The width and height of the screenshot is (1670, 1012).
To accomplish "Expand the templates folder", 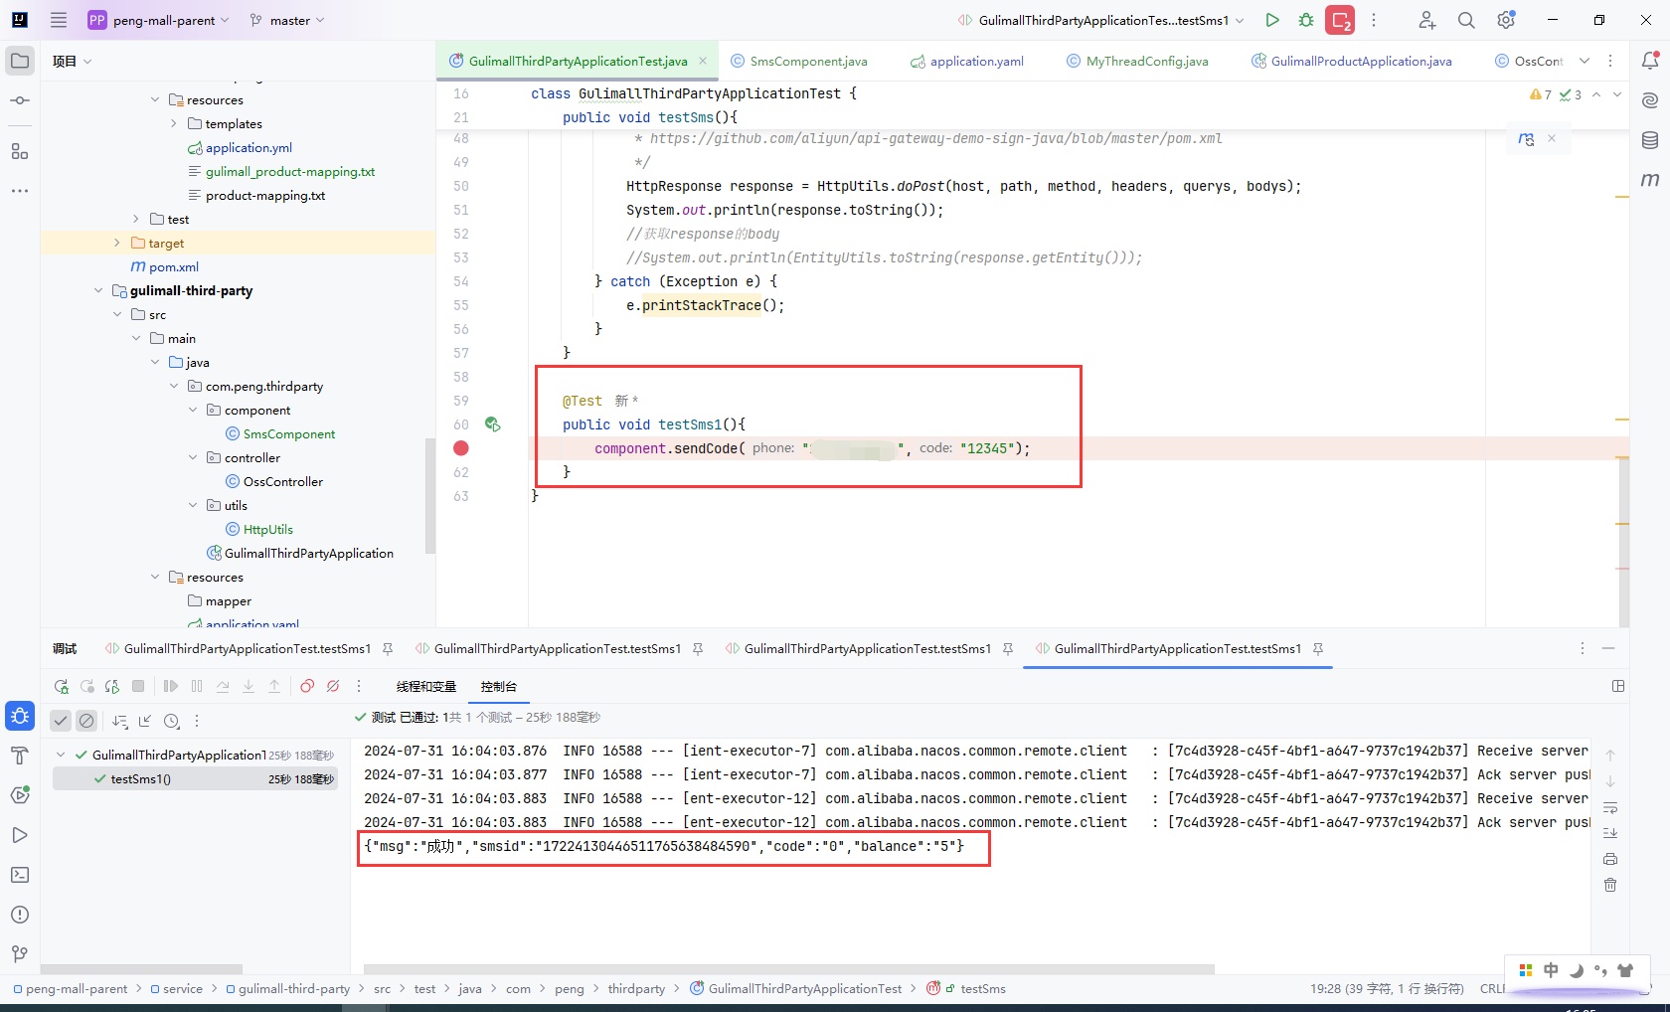I will click(x=174, y=124).
